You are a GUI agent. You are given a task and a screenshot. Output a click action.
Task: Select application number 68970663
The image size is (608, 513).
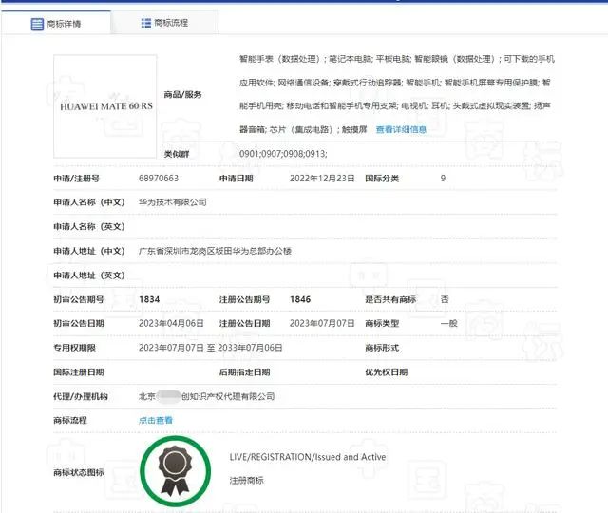pos(159,179)
